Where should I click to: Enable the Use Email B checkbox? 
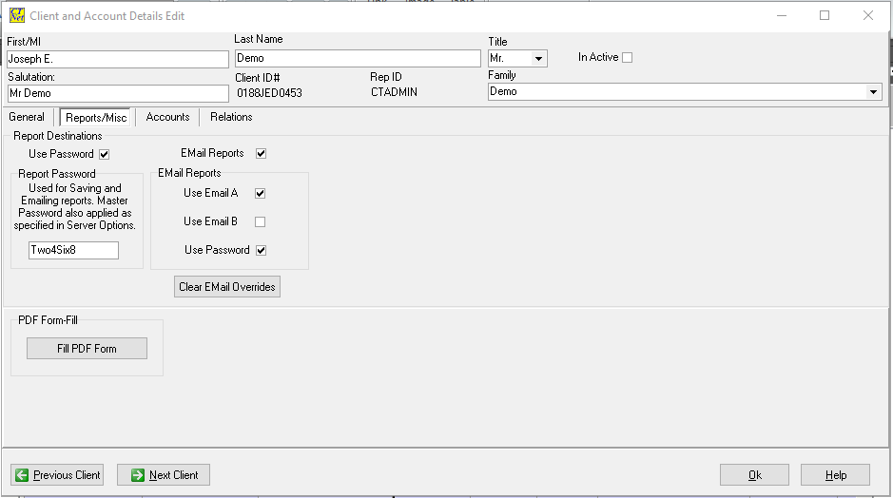coord(260,222)
